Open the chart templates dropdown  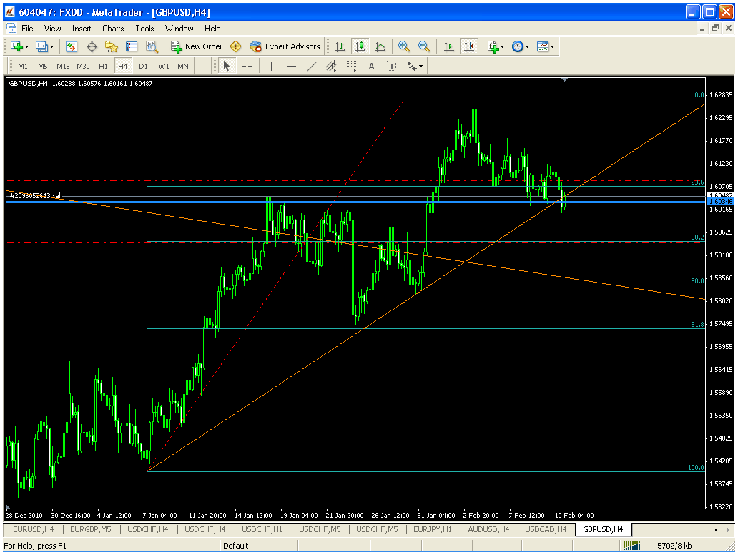tap(546, 46)
